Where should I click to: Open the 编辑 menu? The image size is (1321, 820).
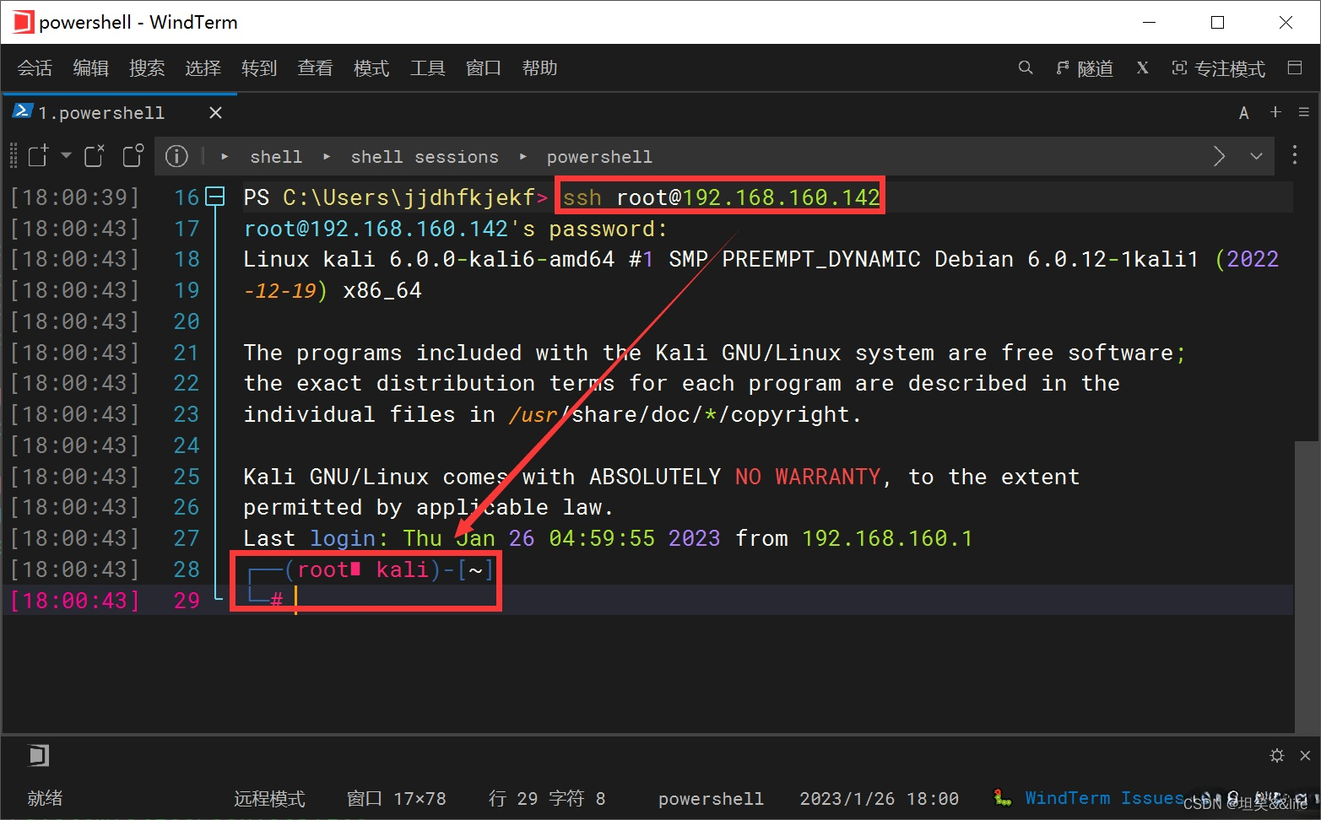90,68
